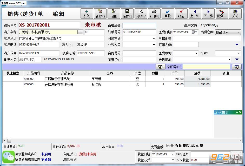
Task: Click the quantity cell showing 7
Action: (x=155, y=79)
